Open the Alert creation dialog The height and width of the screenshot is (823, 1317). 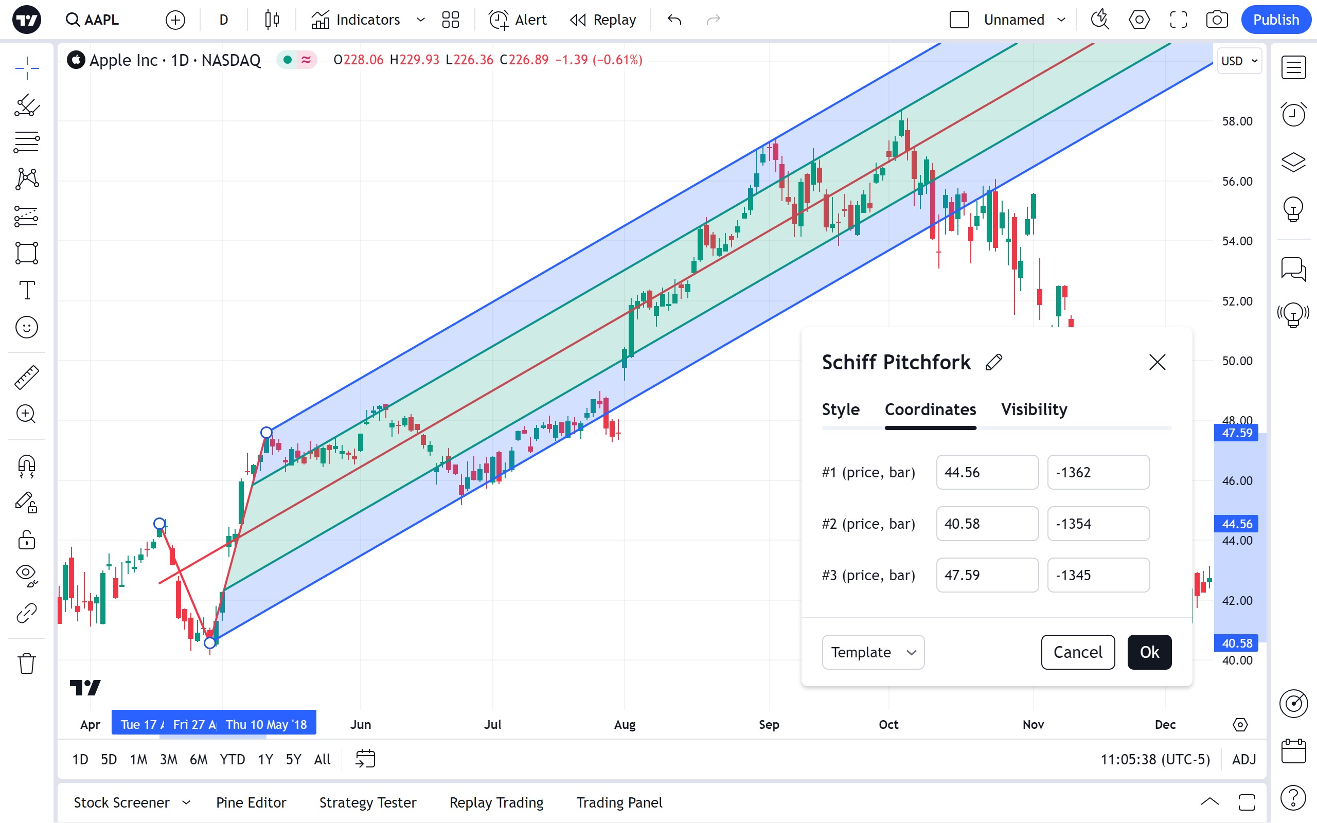518,20
